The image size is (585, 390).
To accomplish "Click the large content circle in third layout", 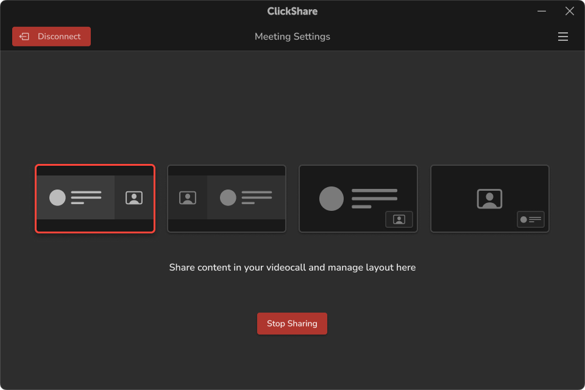I will (x=331, y=199).
